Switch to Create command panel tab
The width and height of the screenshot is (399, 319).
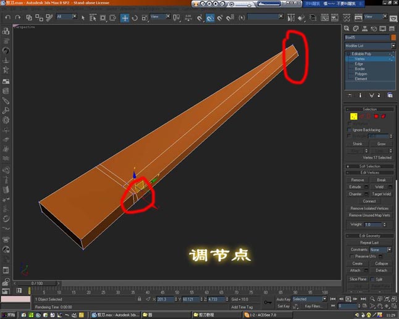click(x=347, y=28)
